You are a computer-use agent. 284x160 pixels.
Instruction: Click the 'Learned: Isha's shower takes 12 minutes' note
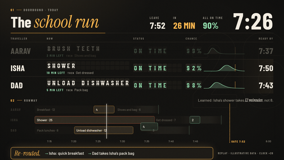[x=235, y=100]
